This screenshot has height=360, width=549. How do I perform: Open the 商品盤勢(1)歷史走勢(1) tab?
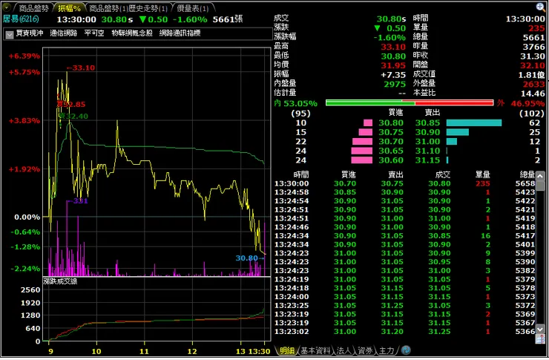(x=128, y=7)
